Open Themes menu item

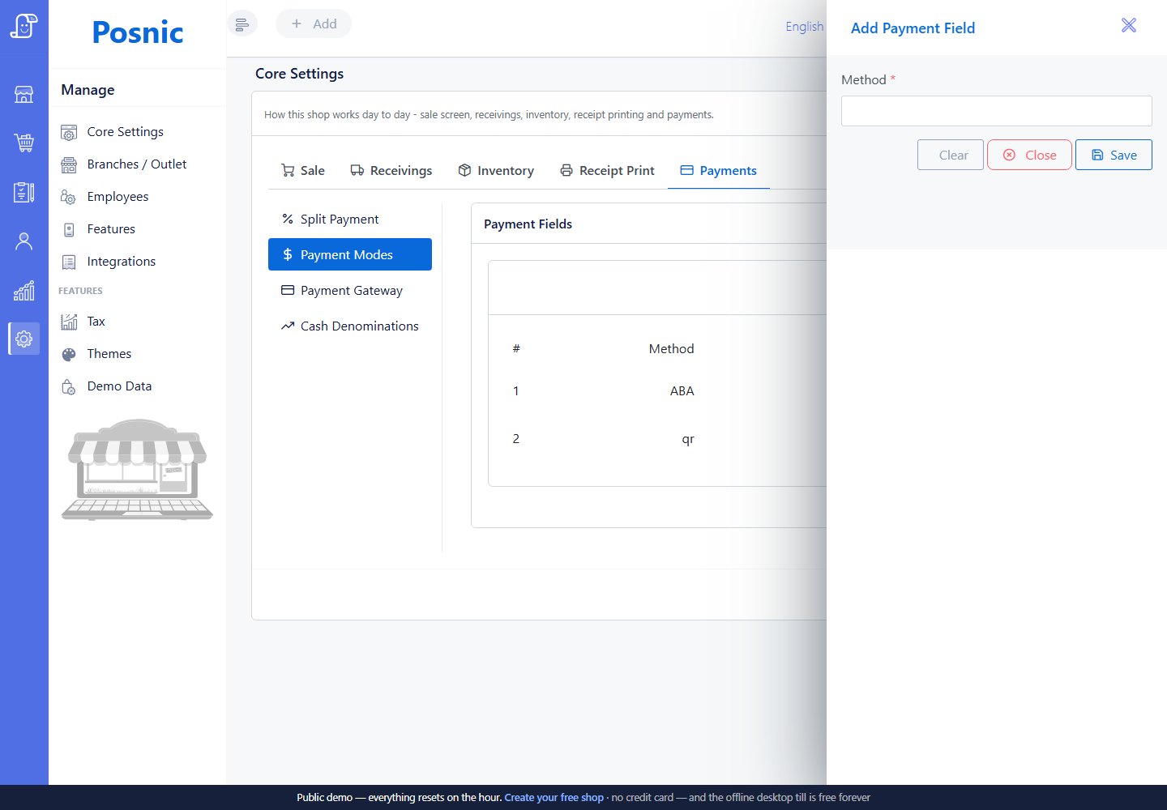(109, 353)
